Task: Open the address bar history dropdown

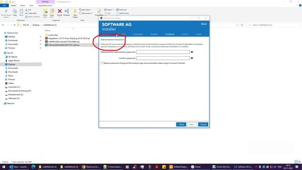Action: click(237, 25)
